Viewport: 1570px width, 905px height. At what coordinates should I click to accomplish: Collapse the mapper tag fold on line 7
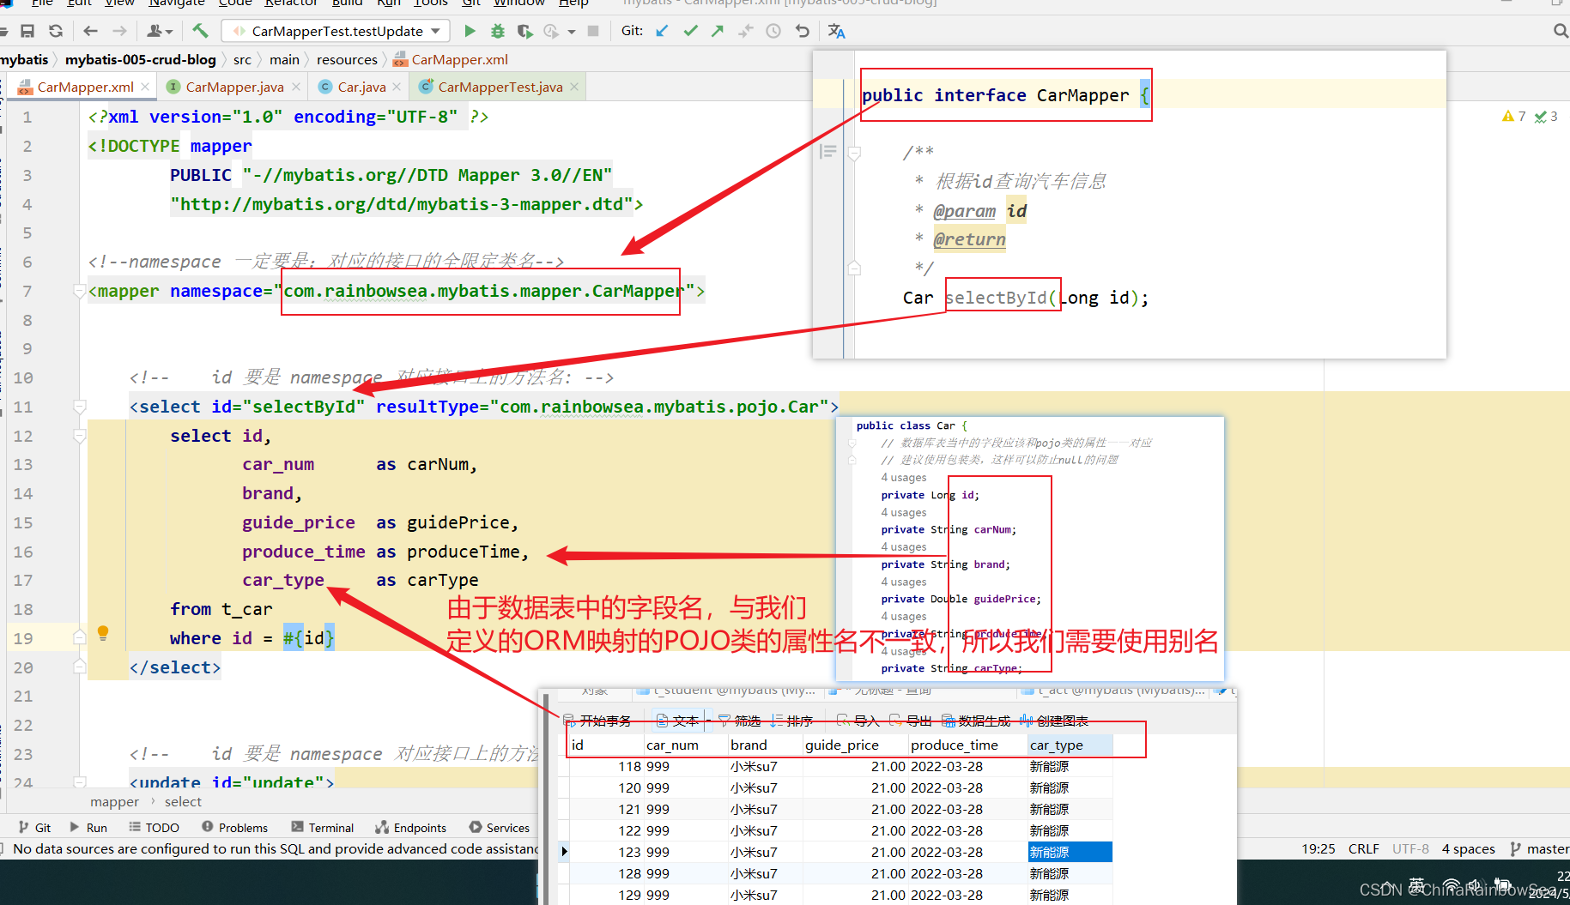(79, 292)
